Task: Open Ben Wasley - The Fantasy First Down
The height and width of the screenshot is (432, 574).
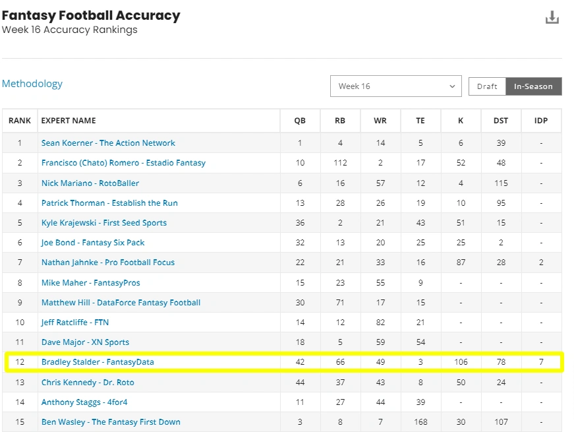Action: 111,422
